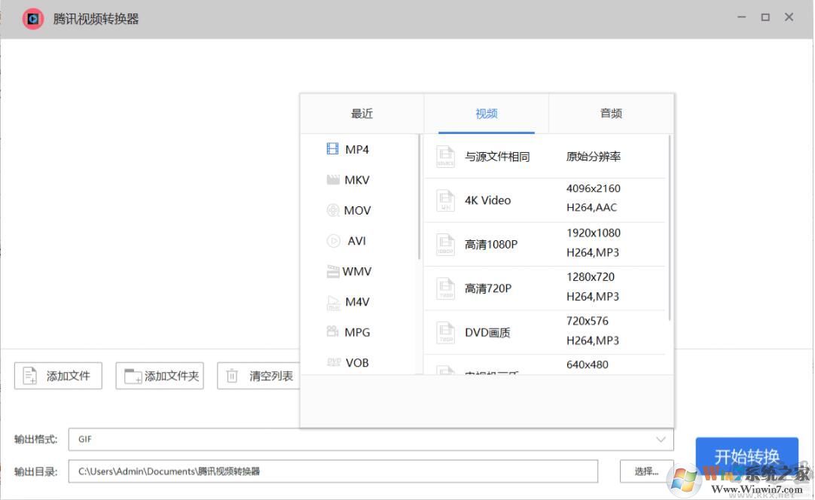
Task: Open the 最近 tab
Action: (x=362, y=113)
